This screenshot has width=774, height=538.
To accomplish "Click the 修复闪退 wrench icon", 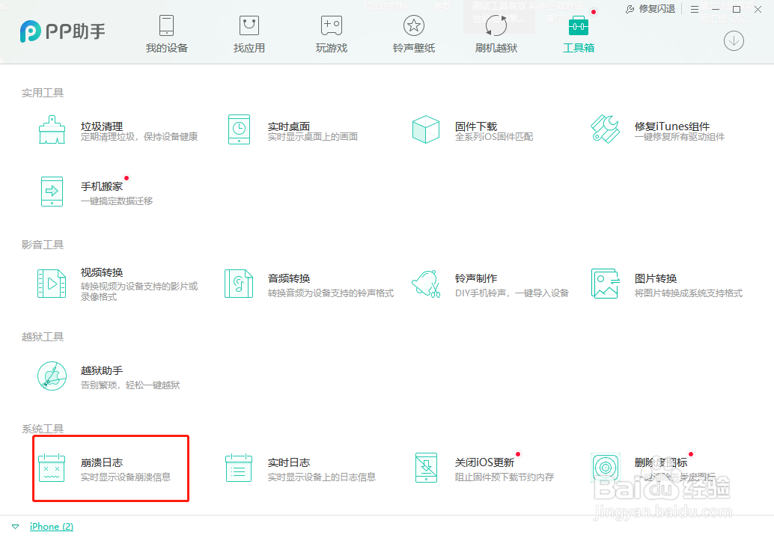I will click(630, 9).
